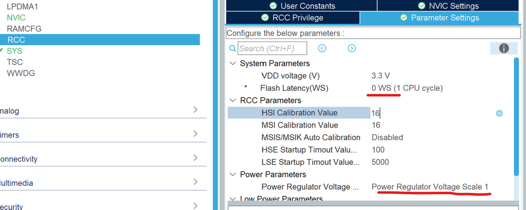This screenshot has width=526, height=210.
Task: Click the HSE Startup Timeout value 100
Action: point(378,150)
